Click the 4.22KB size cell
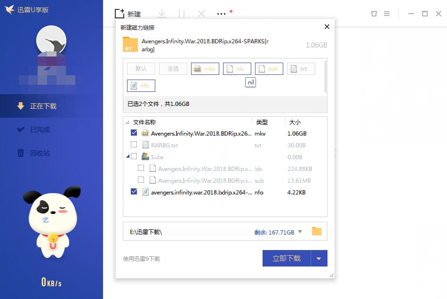 pyautogui.click(x=296, y=192)
